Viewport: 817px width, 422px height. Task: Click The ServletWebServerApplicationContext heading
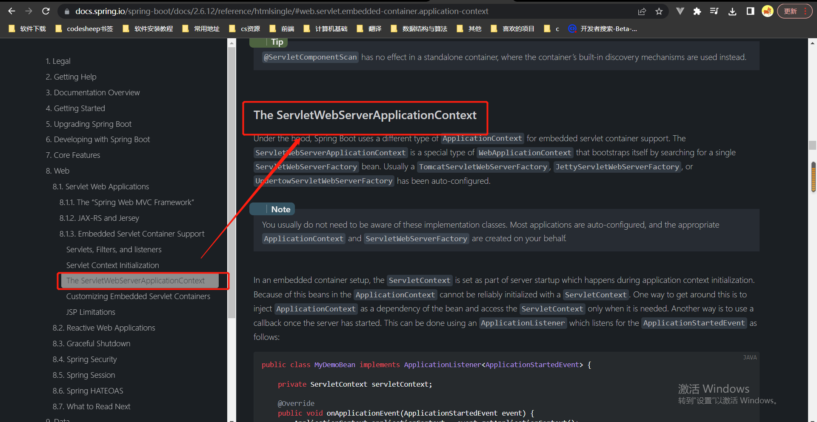(365, 115)
